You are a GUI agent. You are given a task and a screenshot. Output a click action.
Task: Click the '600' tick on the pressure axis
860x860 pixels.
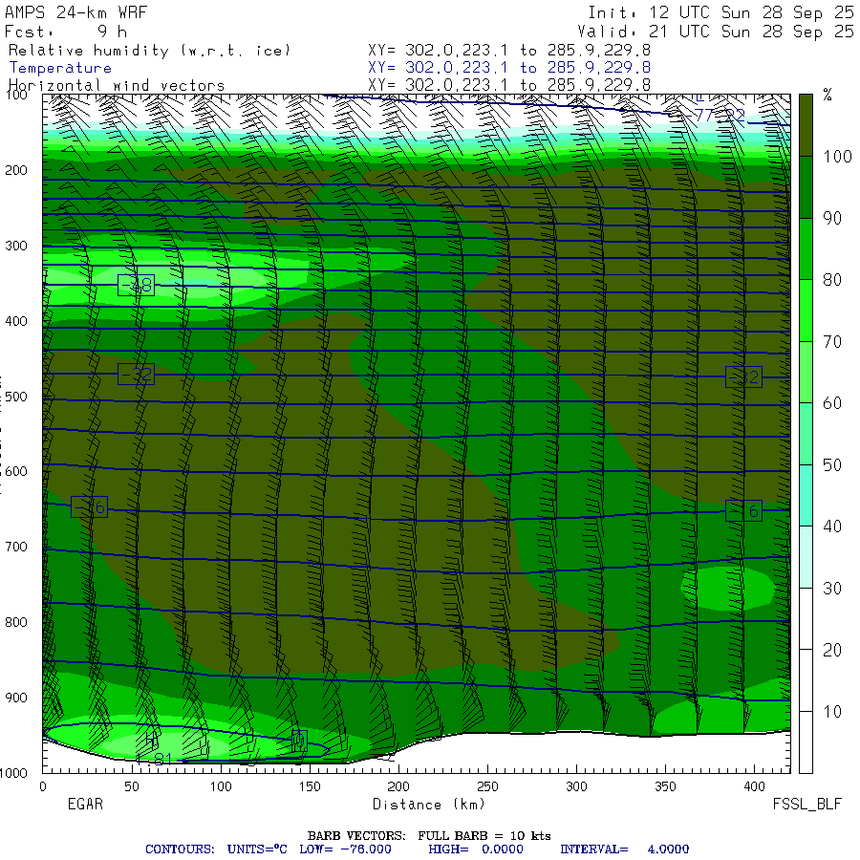click(16, 472)
